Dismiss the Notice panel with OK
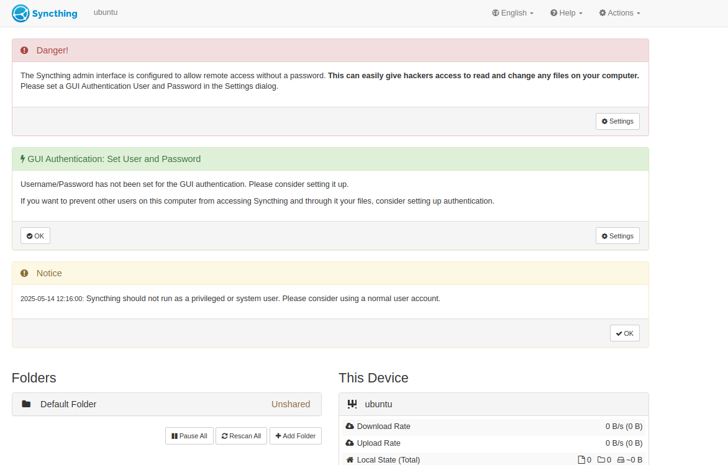 624,333
